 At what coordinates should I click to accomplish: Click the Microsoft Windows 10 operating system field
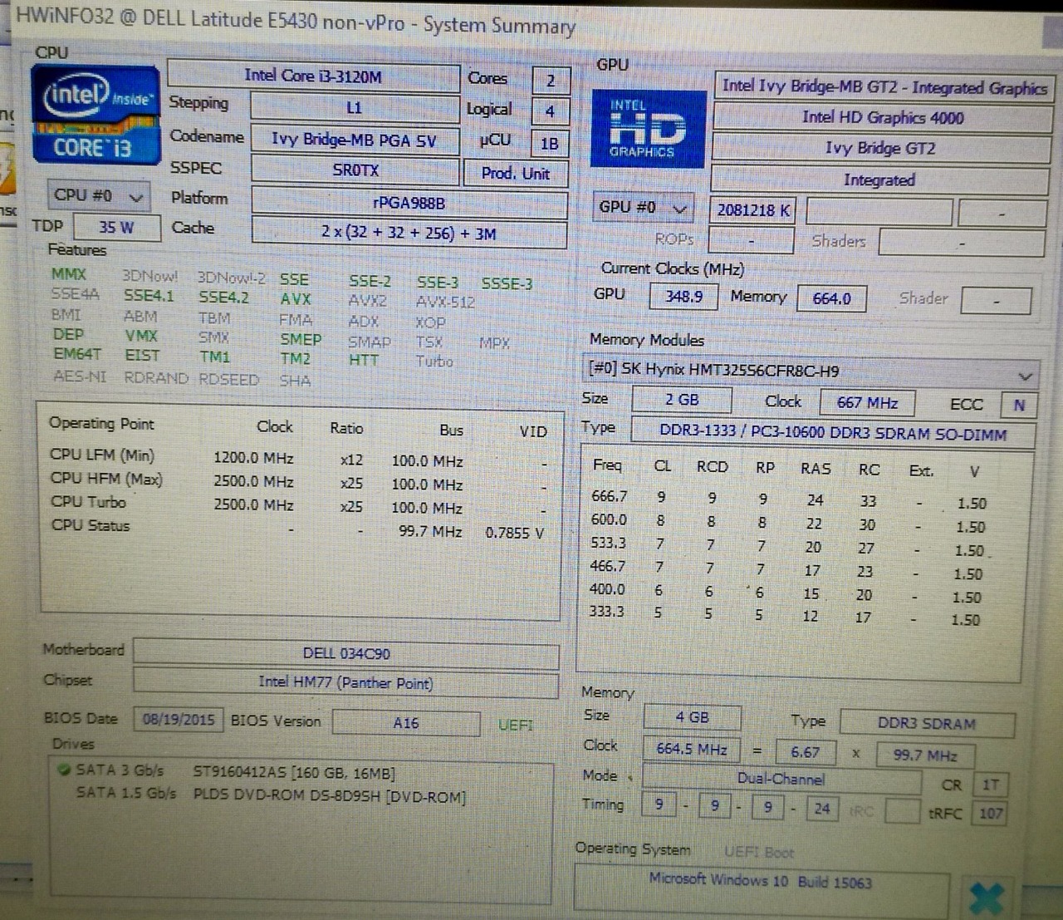pyautogui.click(x=760, y=882)
